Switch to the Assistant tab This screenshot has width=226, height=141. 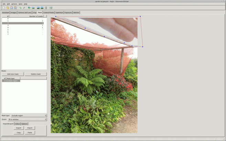pos(6,13)
